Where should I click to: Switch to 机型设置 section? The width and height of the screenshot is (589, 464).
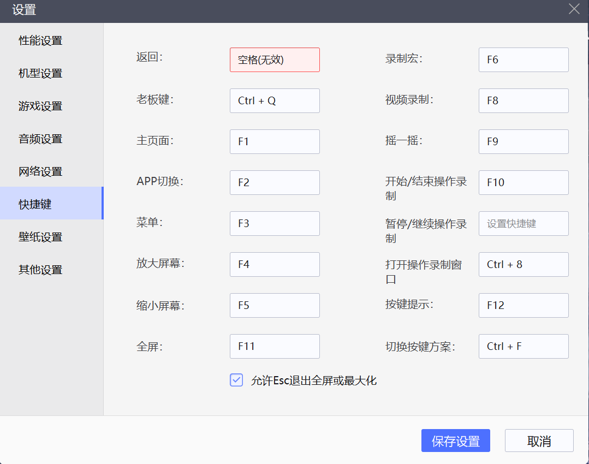(x=40, y=73)
